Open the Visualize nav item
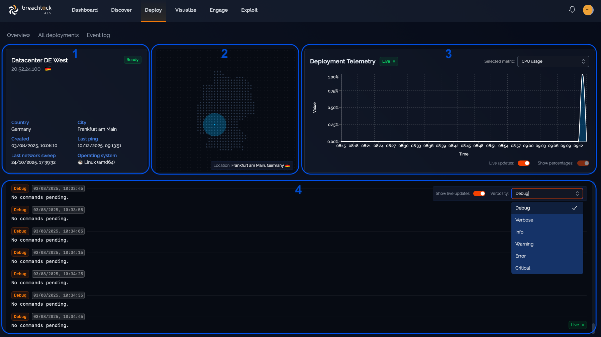 186,10
